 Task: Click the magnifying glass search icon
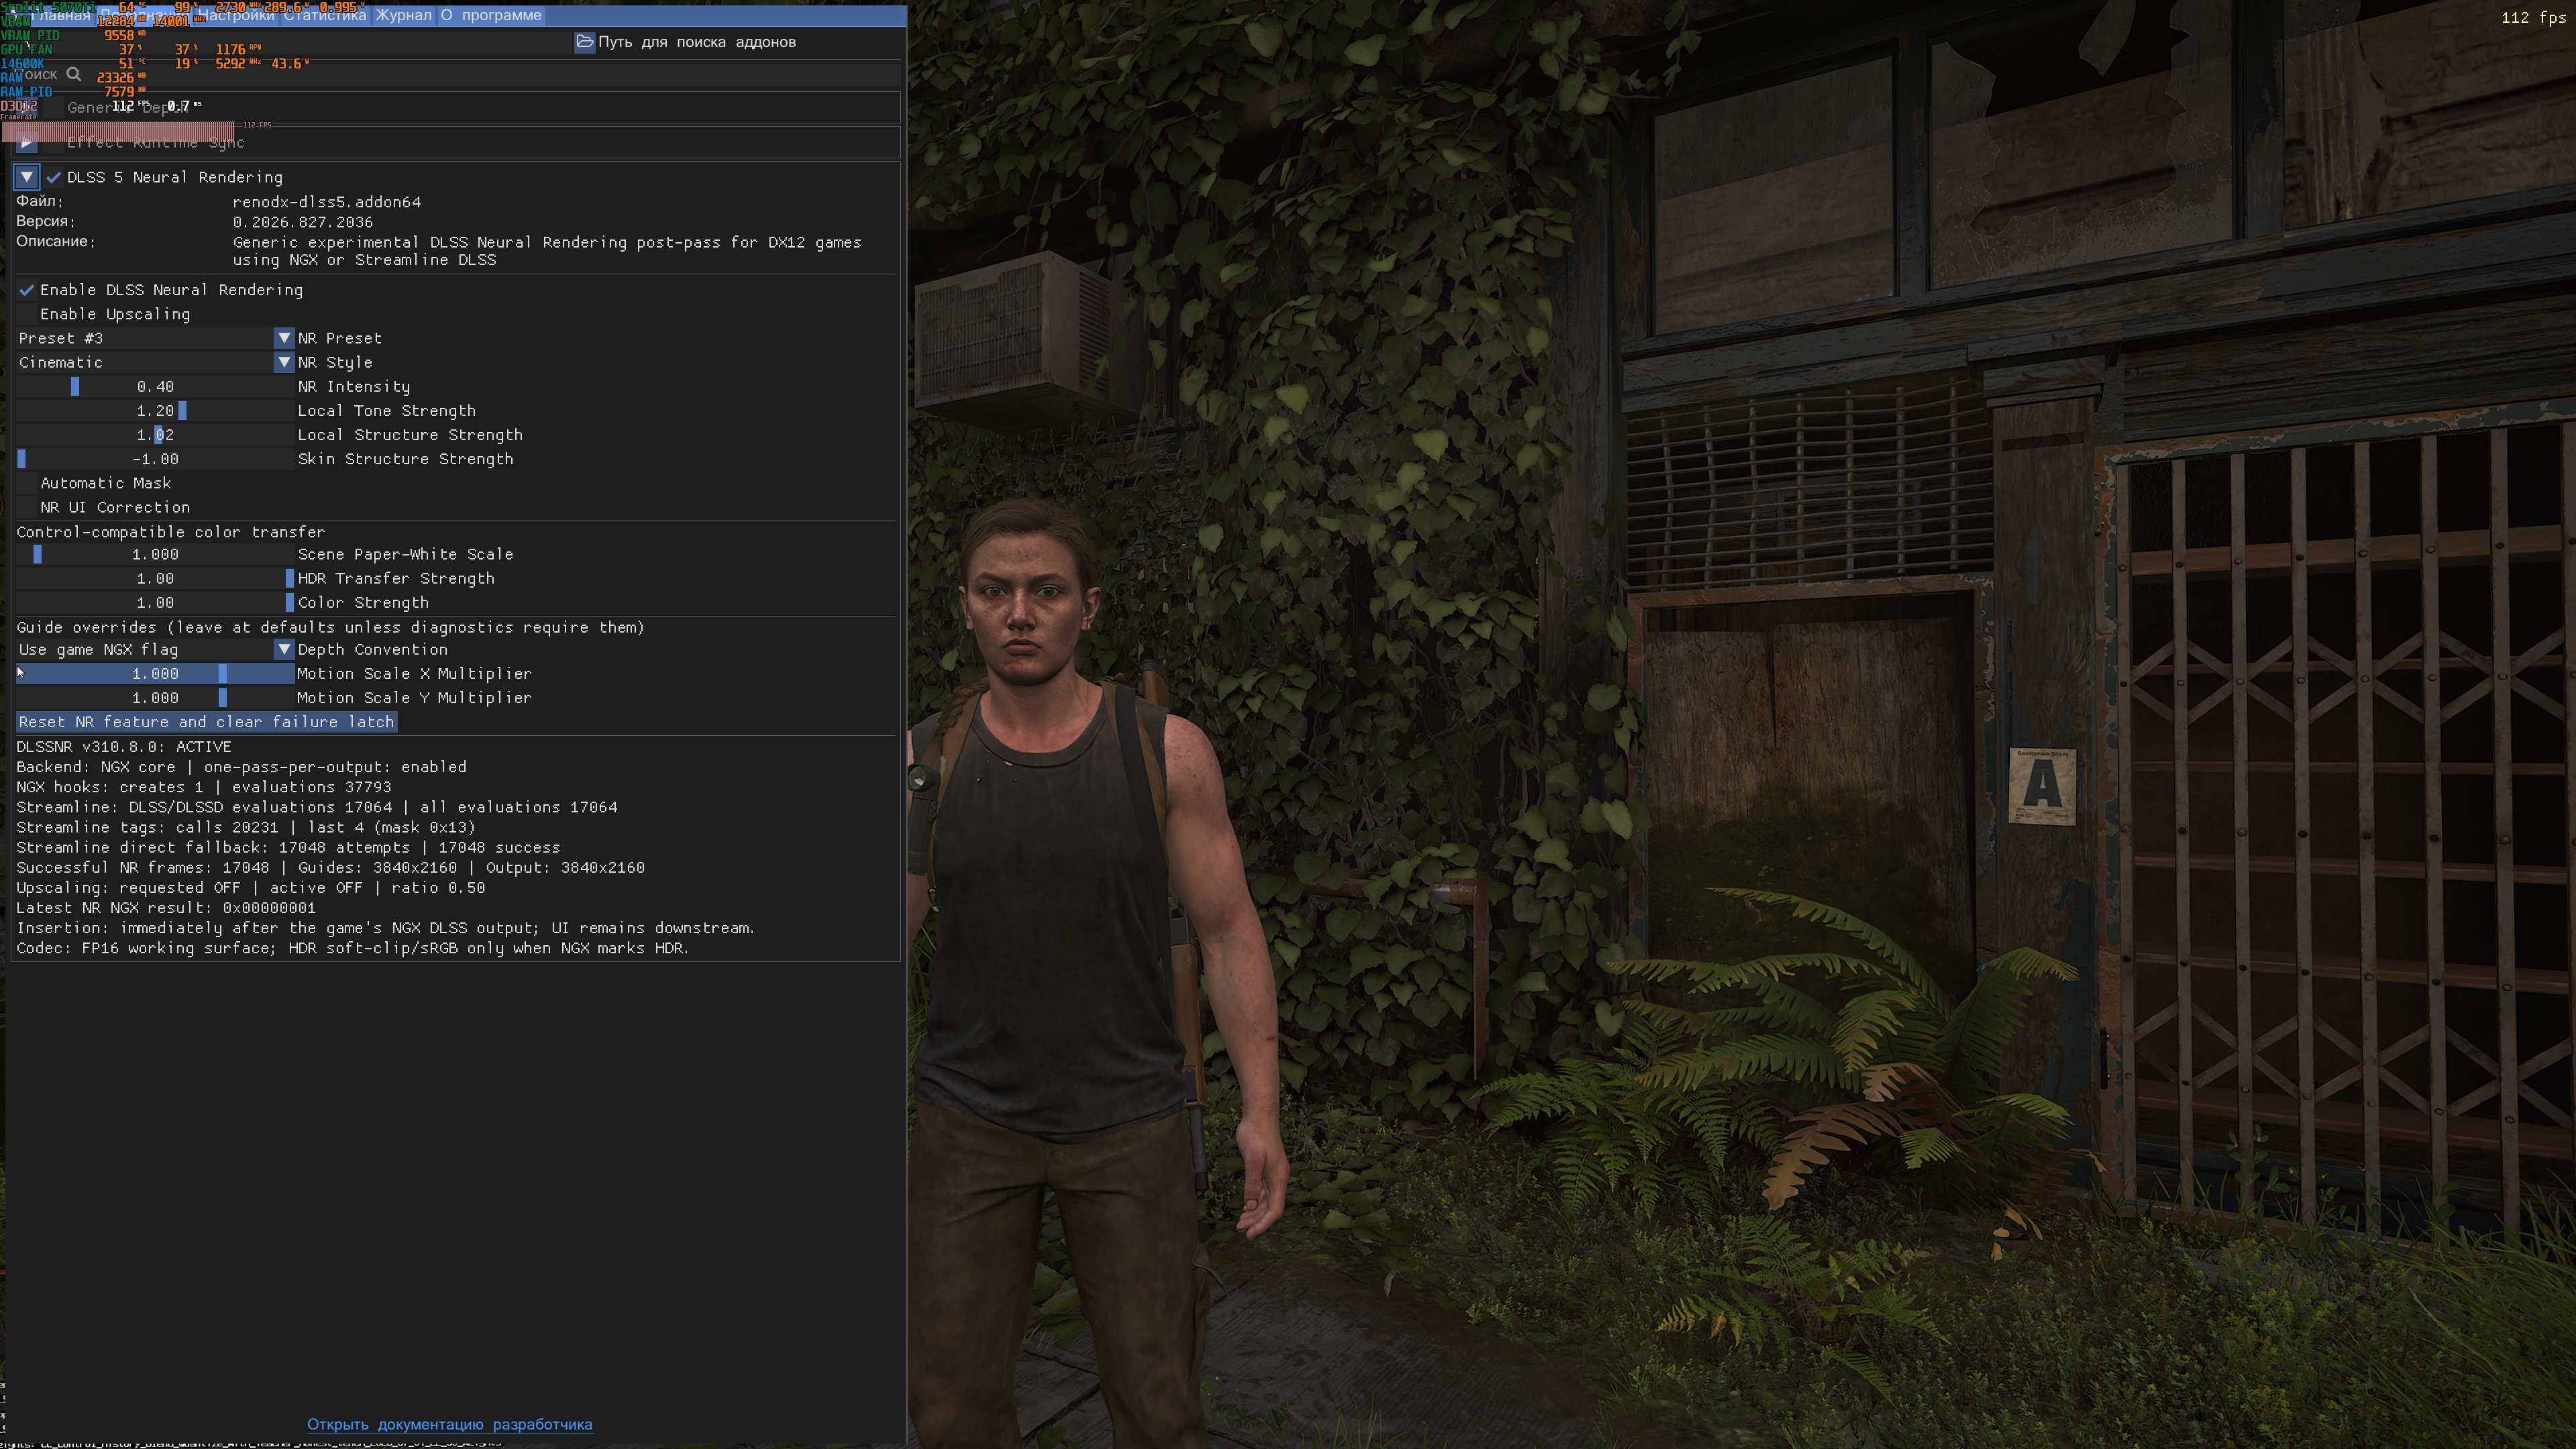pos(73,74)
